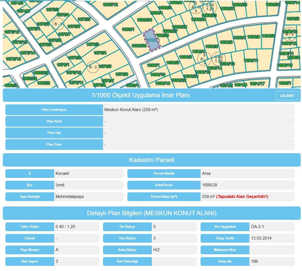
Task: Select parcel 1675/6 on the map
Action: coord(74,26)
